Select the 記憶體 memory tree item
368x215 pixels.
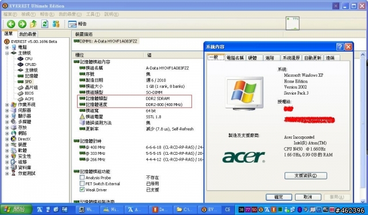(x=32, y=76)
